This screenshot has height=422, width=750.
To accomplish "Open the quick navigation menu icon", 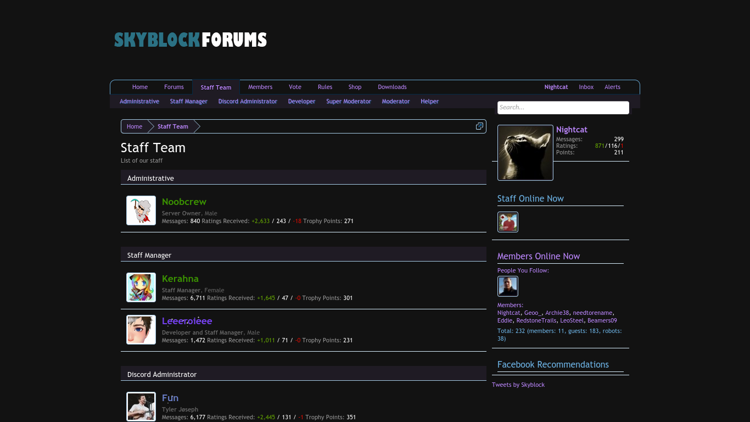I will coord(479,126).
